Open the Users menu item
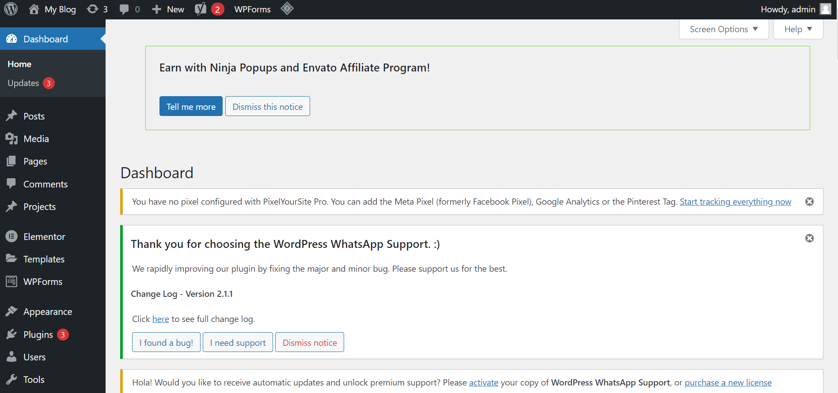 34,357
